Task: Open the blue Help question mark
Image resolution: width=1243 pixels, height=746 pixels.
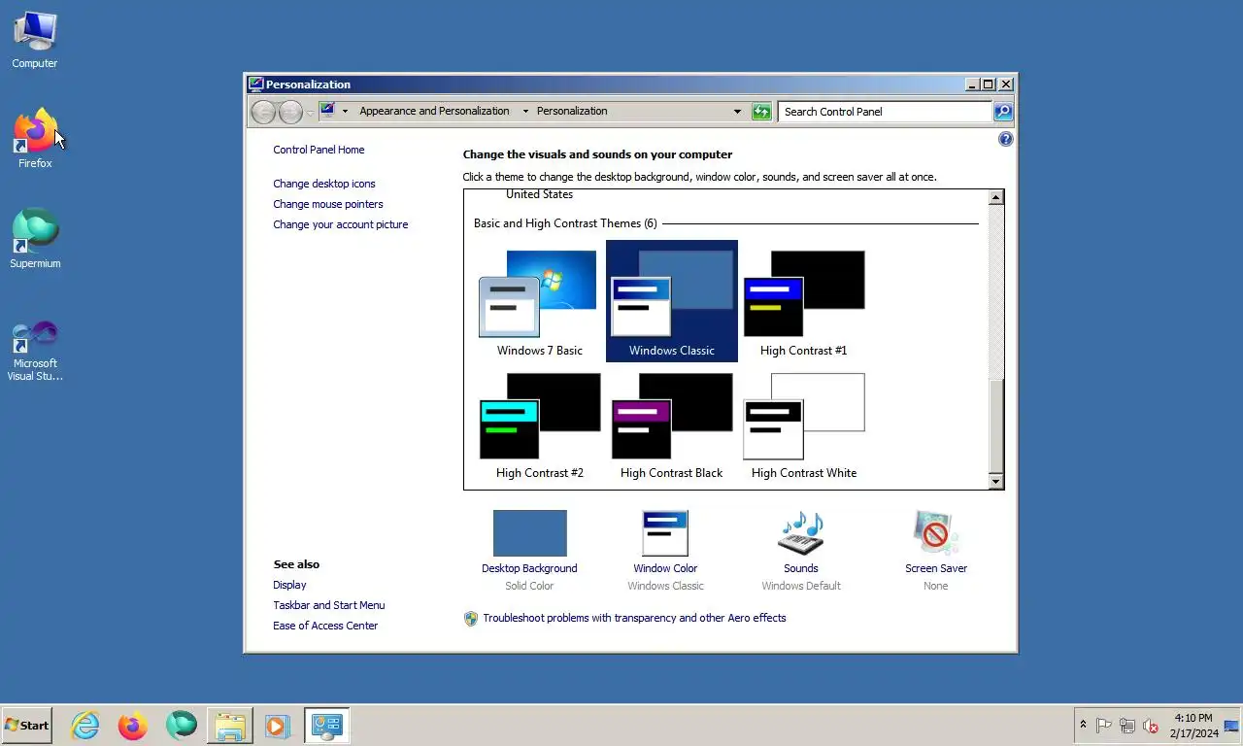Action: pos(1005,139)
